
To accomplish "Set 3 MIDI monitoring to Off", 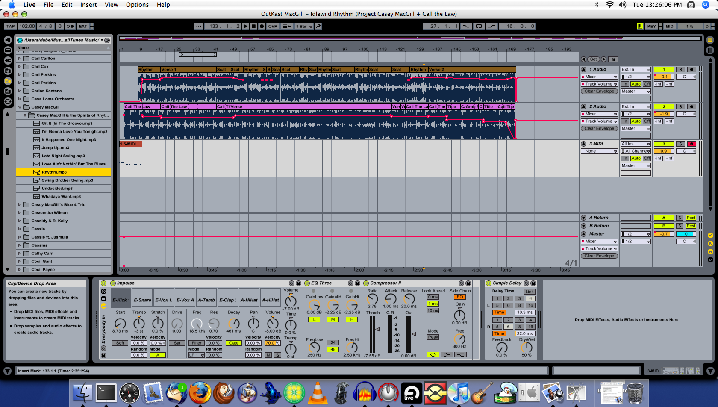I will pyautogui.click(x=647, y=158).
